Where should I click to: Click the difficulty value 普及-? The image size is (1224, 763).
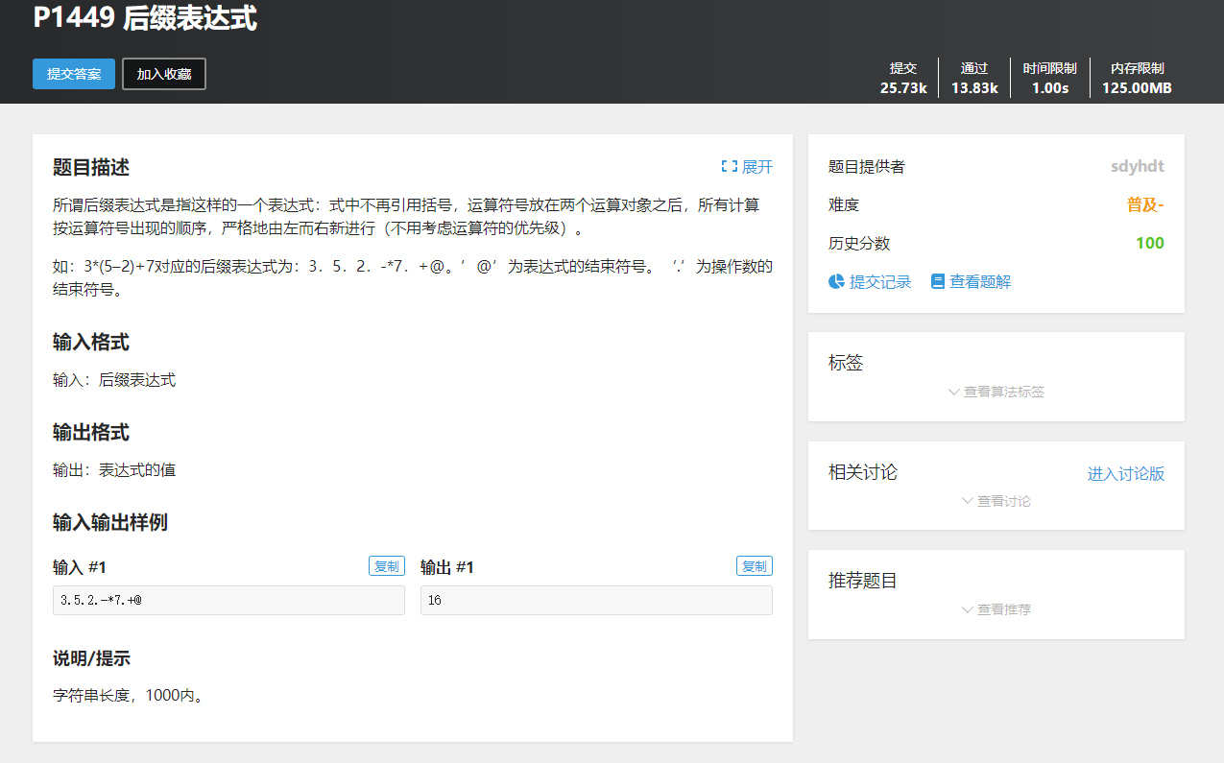click(x=1145, y=204)
